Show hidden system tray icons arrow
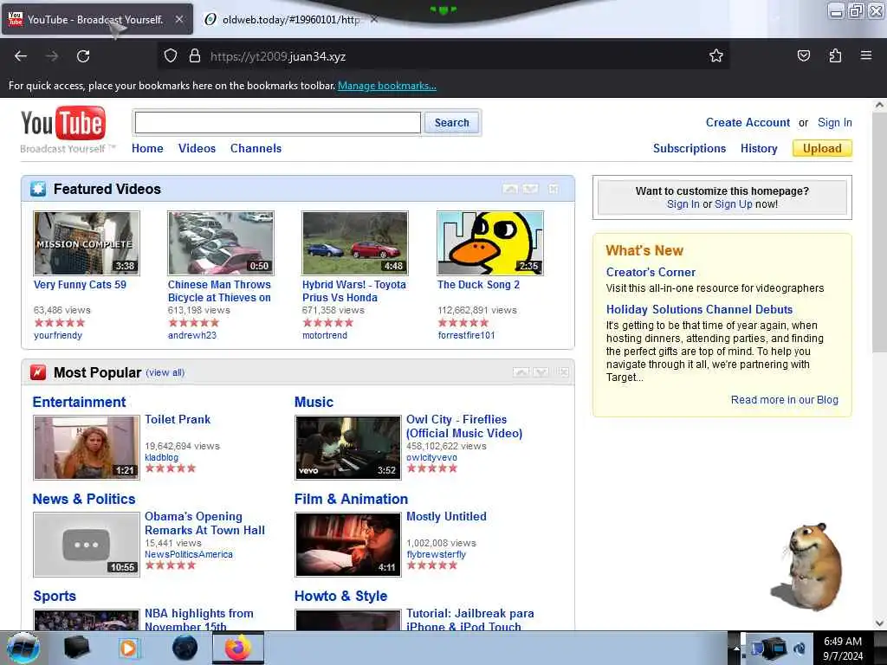The width and height of the screenshot is (887, 665). pos(736,649)
